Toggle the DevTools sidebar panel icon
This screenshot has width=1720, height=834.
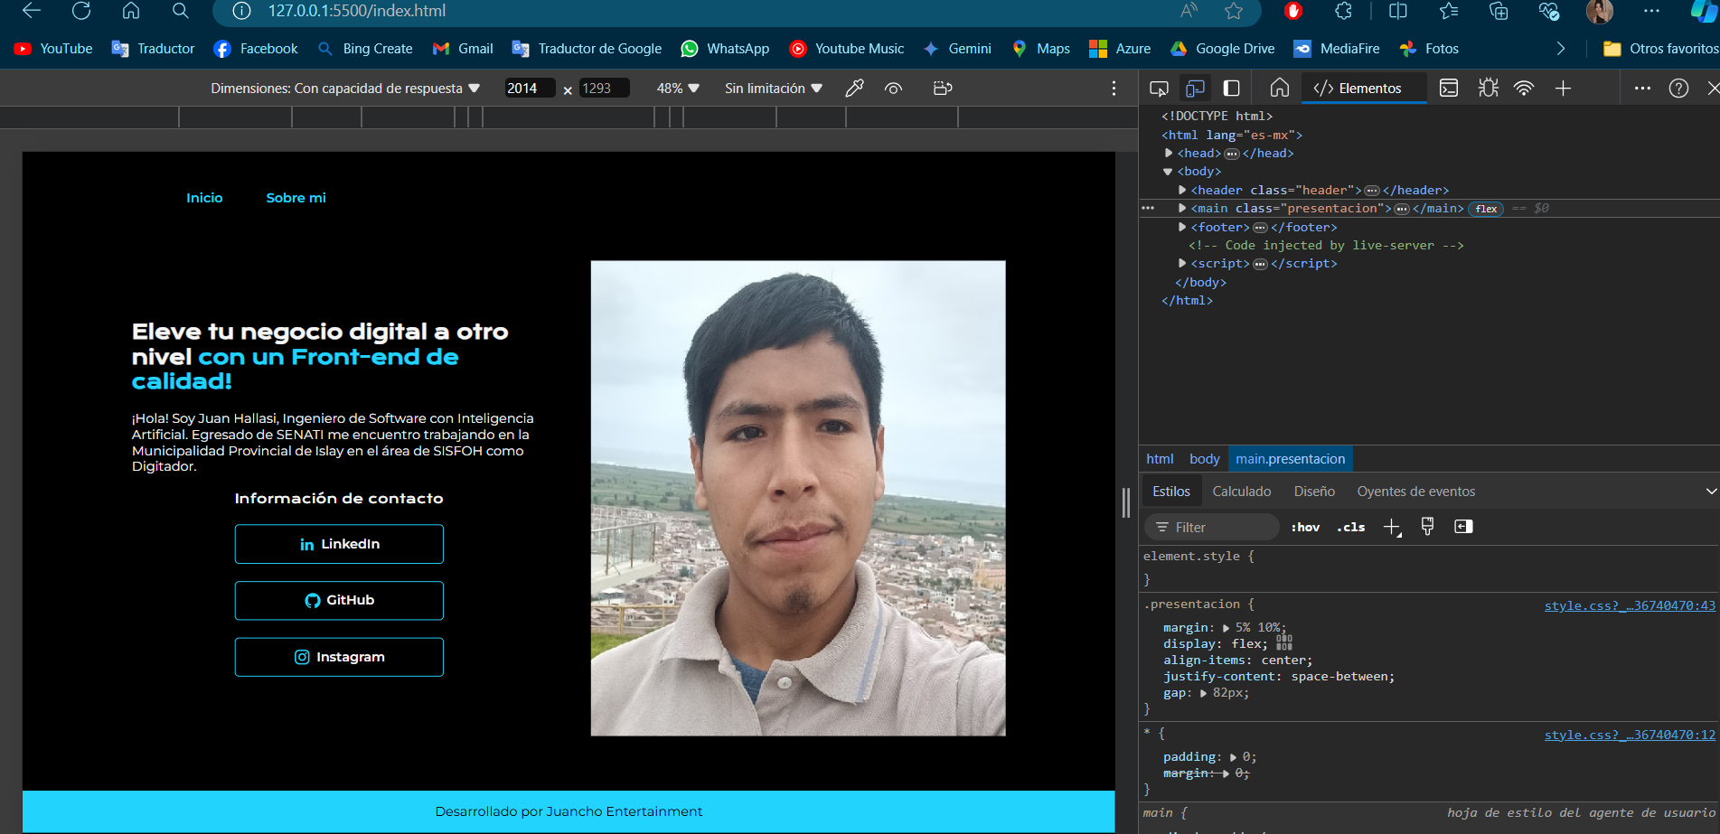[1231, 89]
